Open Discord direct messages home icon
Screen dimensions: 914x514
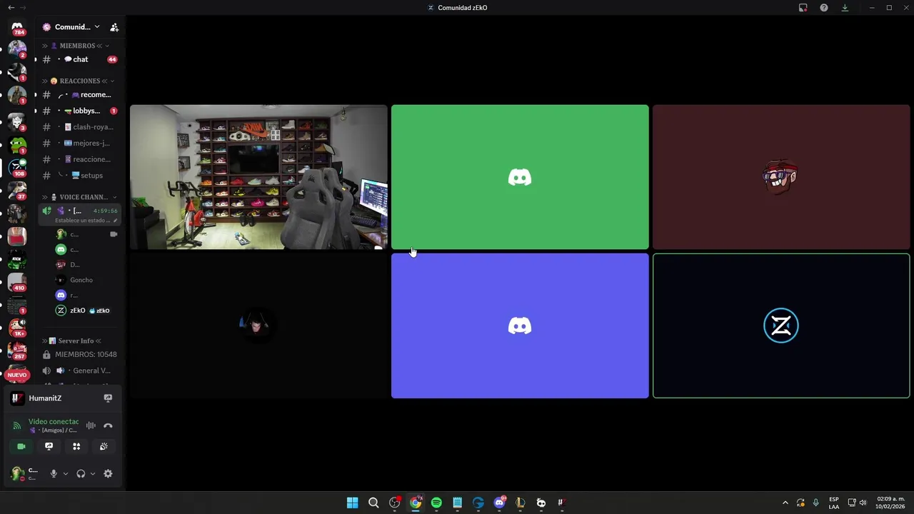pos(17,27)
